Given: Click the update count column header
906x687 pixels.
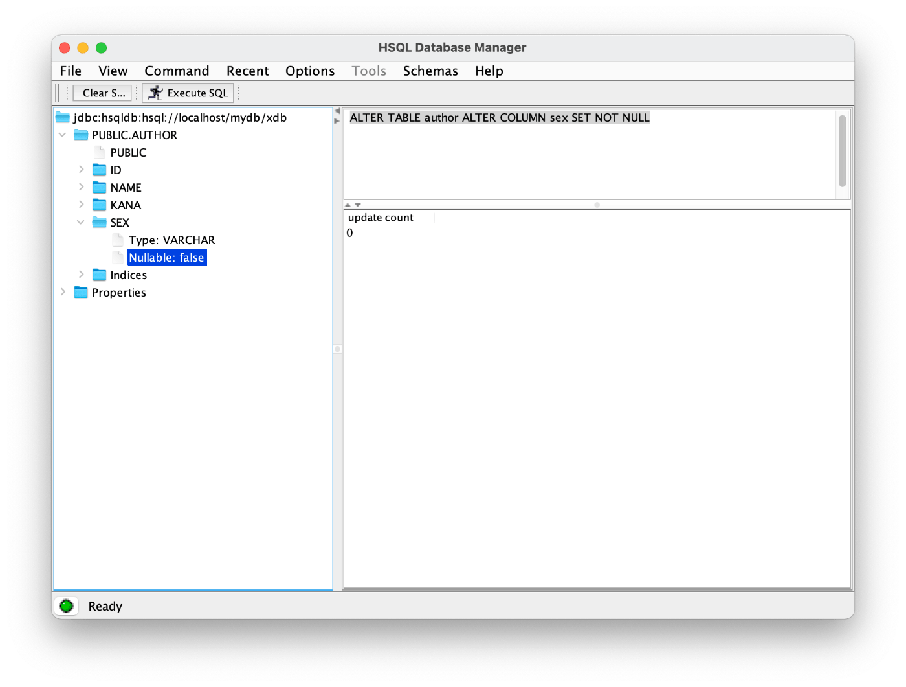Looking at the screenshot, I should [x=389, y=218].
